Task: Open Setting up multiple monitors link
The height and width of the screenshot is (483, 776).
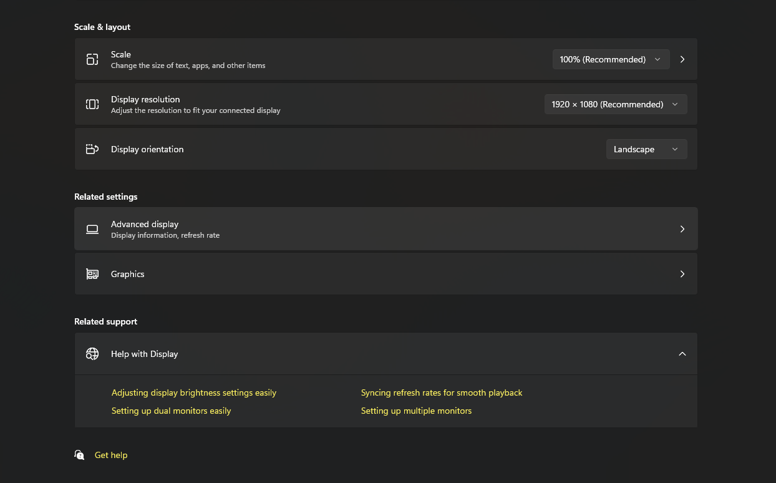Action: pos(416,411)
